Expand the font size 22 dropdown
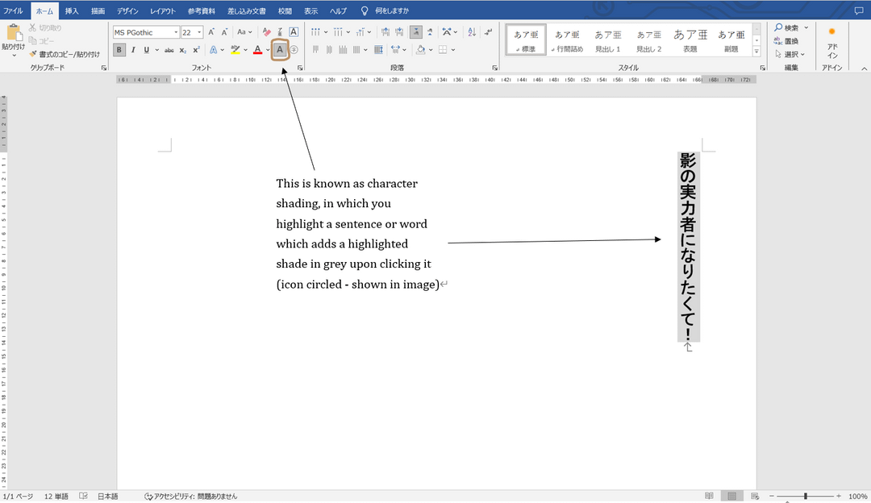Viewport: 871px width, 503px height. pyautogui.click(x=199, y=32)
